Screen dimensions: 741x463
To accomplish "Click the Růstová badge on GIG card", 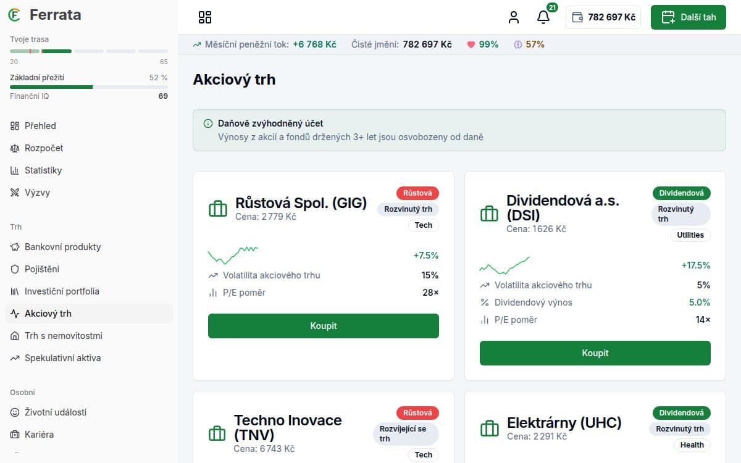I will (x=417, y=193).
